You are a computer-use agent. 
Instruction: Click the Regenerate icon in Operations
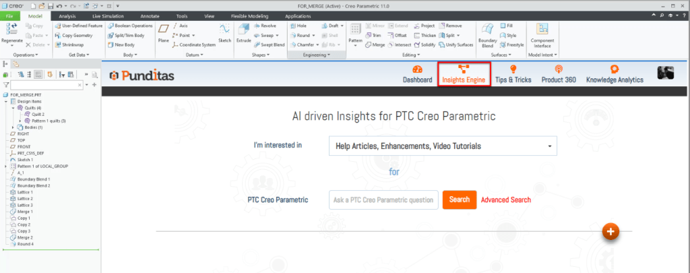coord(13,31)
